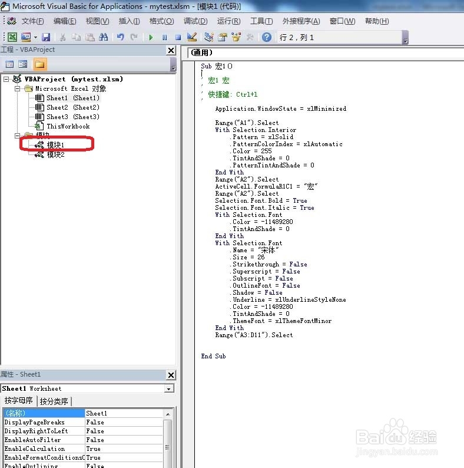Open the Project Explorer toolbar icon
The width and height of the screenshot is (464, 468).
coord(208,37)
